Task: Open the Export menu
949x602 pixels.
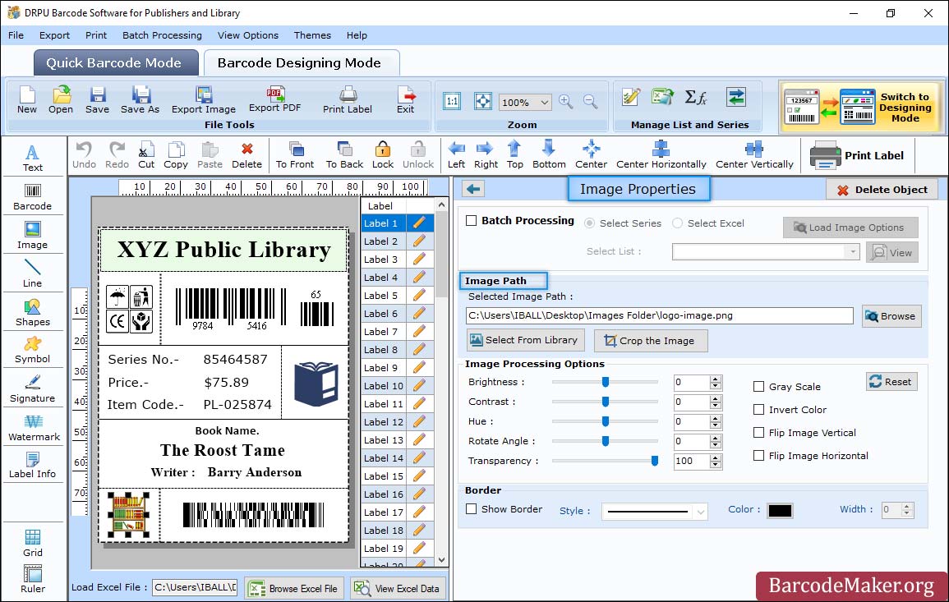Action: [x=54, y=35]
